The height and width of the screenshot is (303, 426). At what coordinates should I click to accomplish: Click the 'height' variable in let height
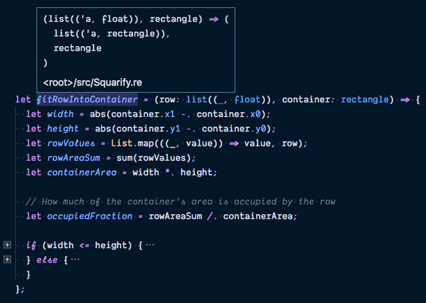[63, 128]
